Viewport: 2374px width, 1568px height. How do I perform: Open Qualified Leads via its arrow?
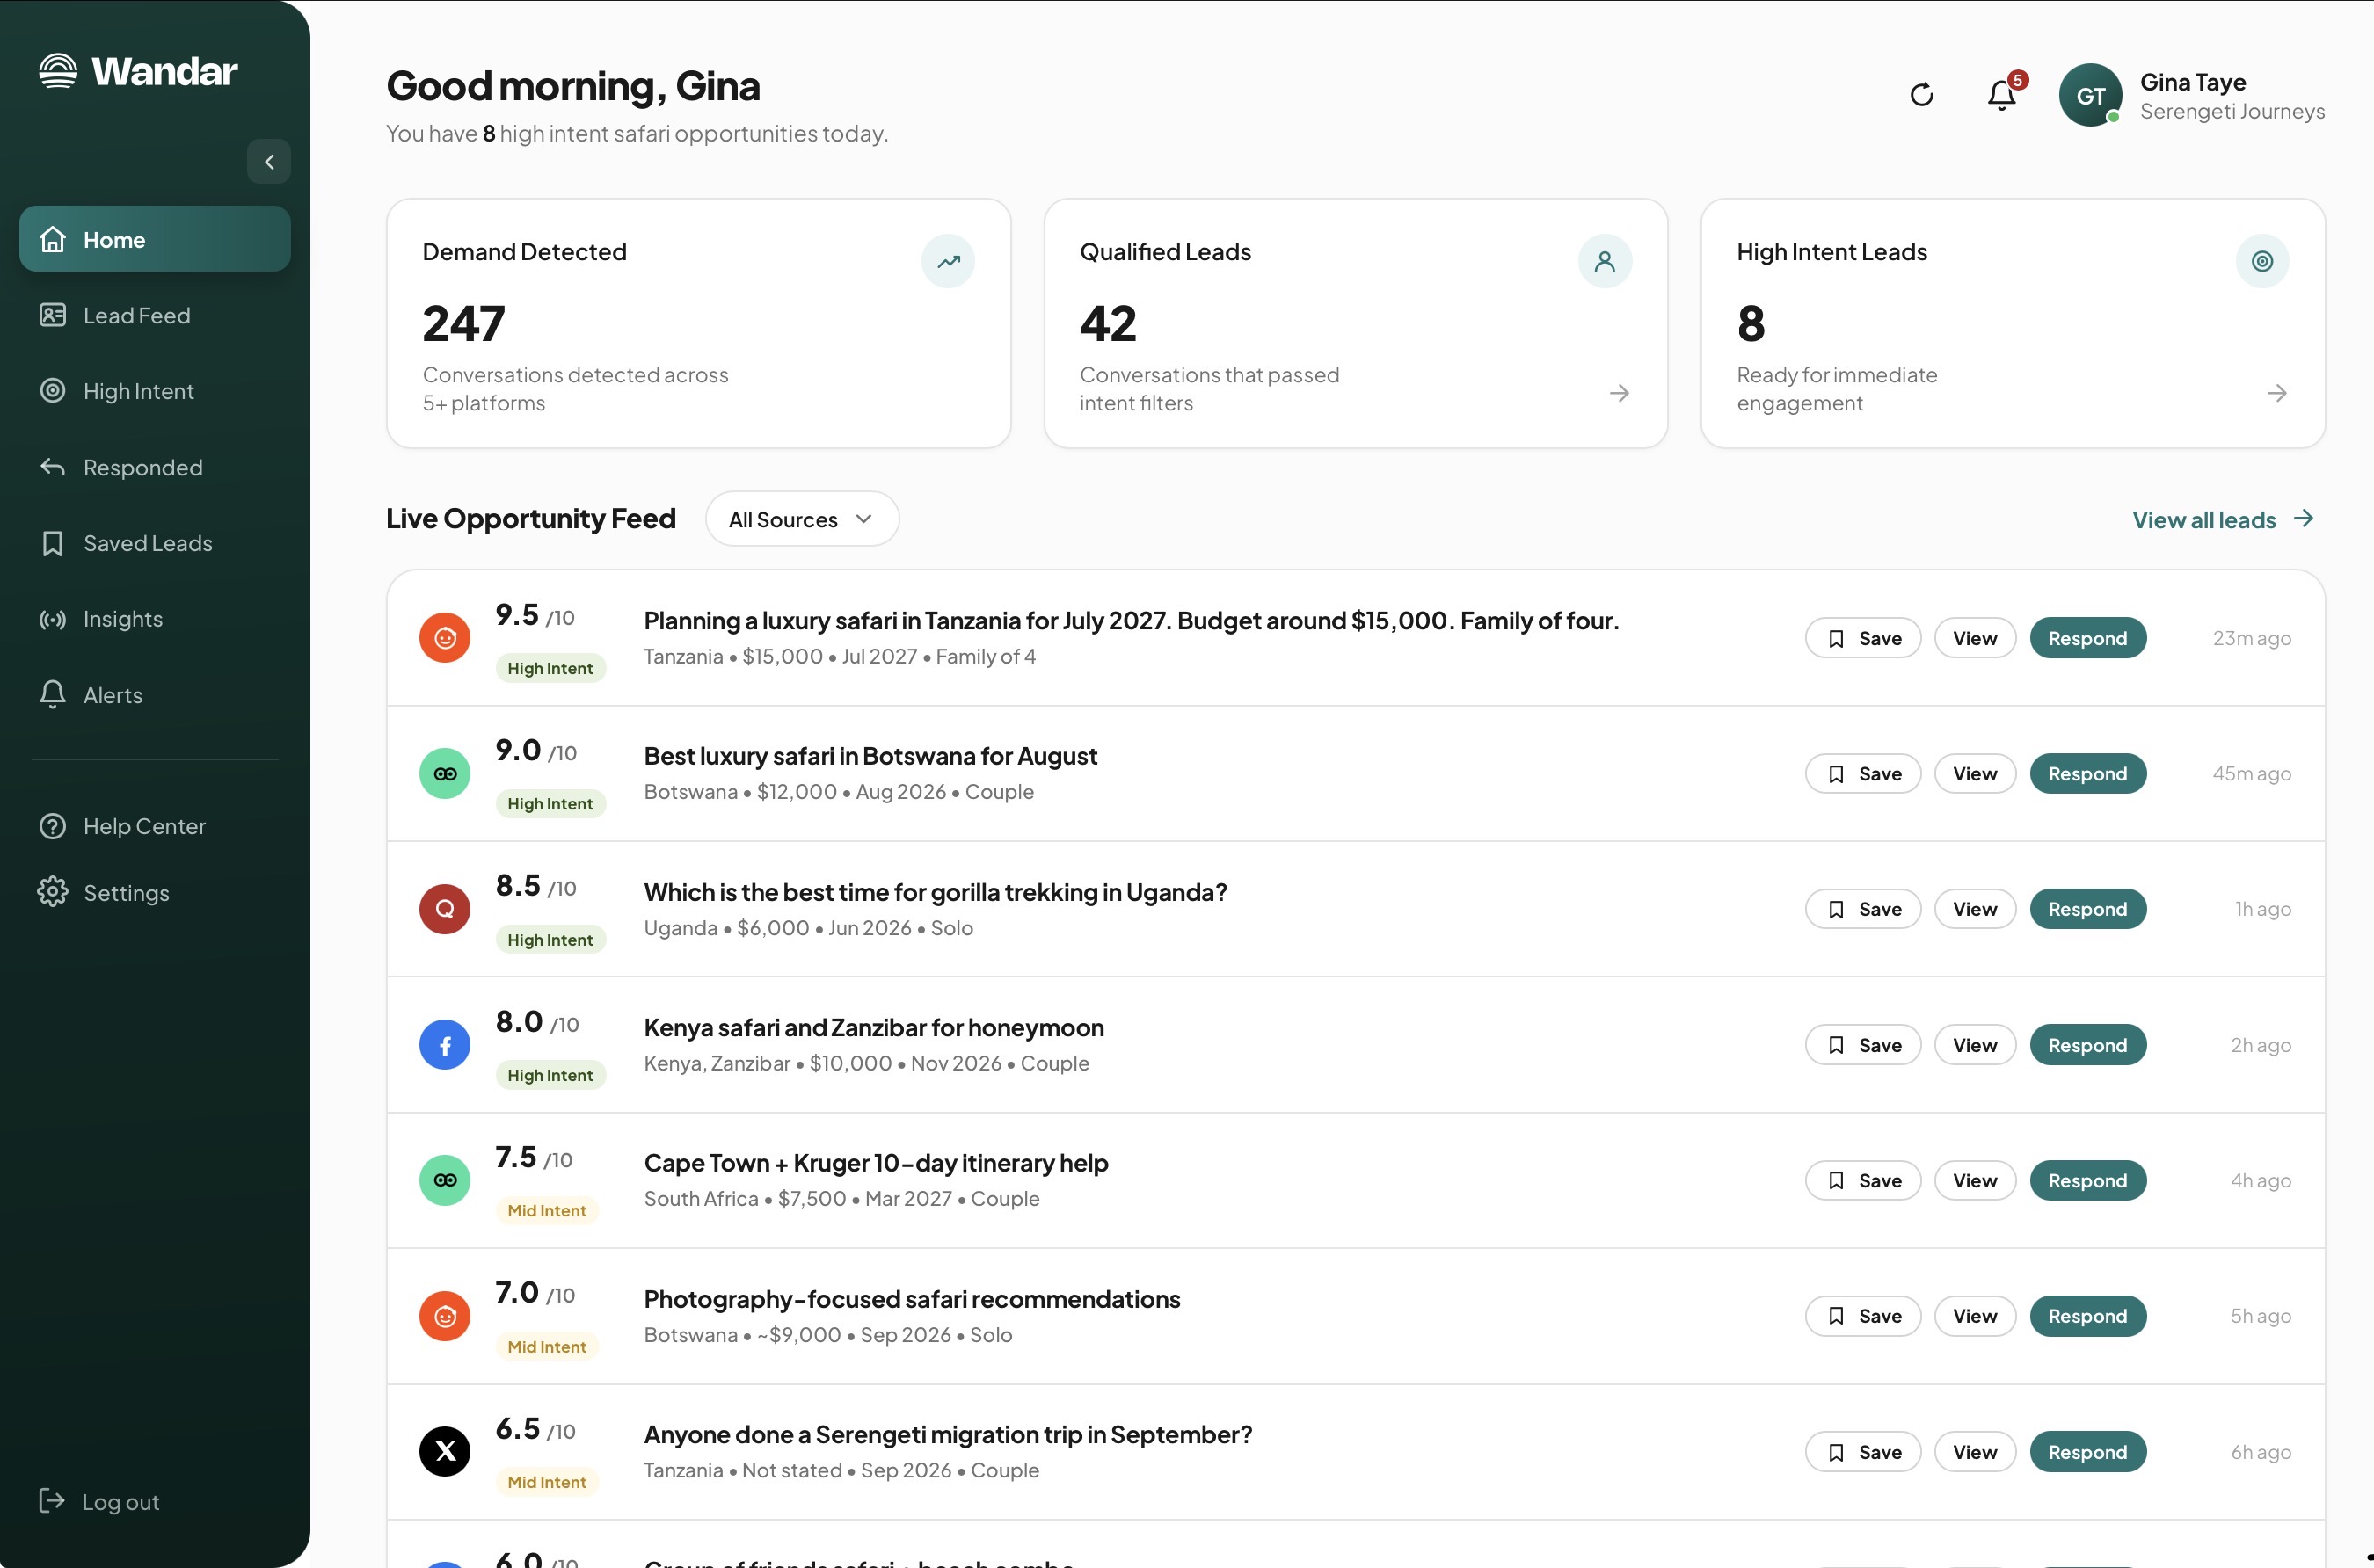(x=1620, y=393)
